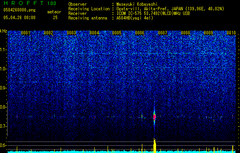Click the 1.0 kHz axis tick label

(3, 69)
